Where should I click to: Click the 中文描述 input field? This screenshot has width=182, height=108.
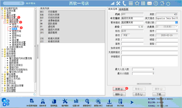[x=132, y=18]
